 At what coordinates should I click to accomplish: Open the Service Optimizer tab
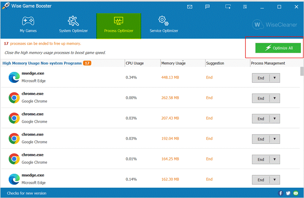click(164, 25)
